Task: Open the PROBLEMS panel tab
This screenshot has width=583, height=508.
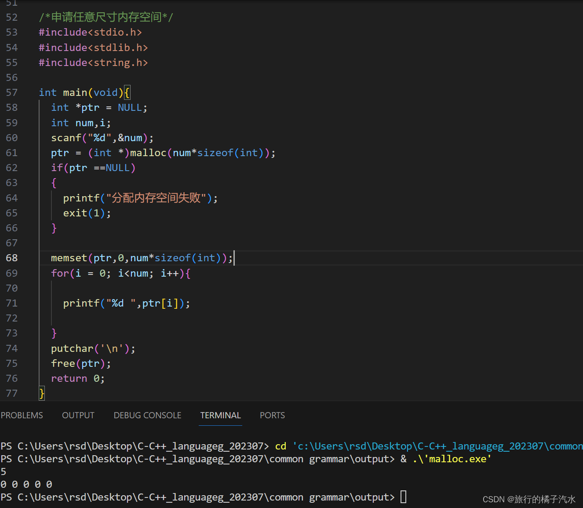Action: point(22,415)
